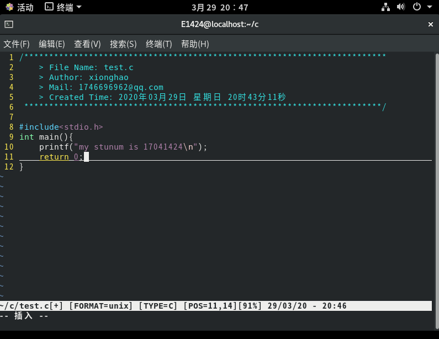
Task: Click the "-- 插入 --" mode indicator
Action: coord(24,316)
